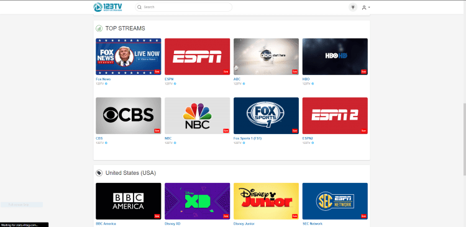466x227 pixels.
Task: Click the live badge on BBC America
Action: (x=157, y=216)
